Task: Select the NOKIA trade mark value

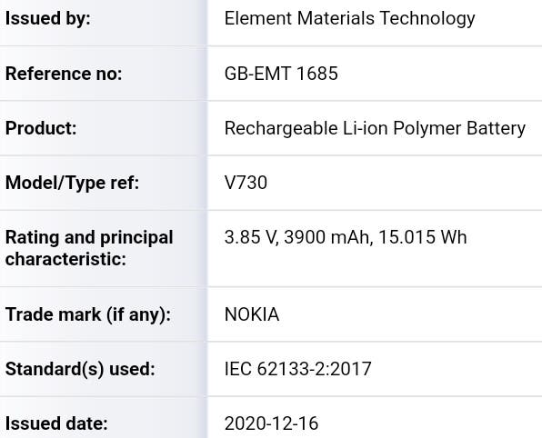Action: [252, 314]
